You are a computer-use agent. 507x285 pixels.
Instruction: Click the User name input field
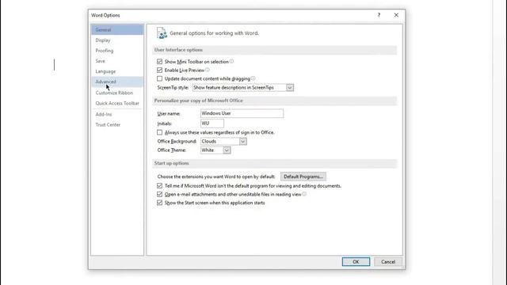pyautogui.click(x=242, y=113)
